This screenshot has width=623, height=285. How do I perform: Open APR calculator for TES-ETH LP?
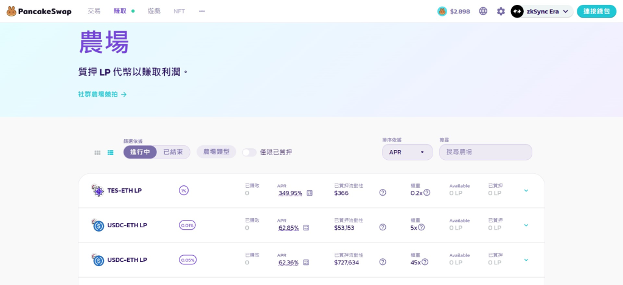pyautogui.click(x=309, y=193)
